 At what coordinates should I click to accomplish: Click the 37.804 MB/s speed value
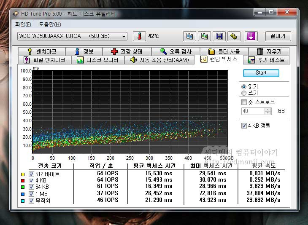(x=263, y=193)
